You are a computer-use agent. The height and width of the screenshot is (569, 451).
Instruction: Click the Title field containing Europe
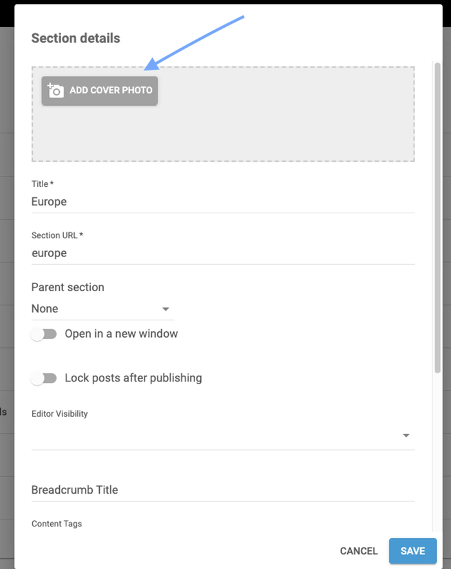click(x=222, y=202)
